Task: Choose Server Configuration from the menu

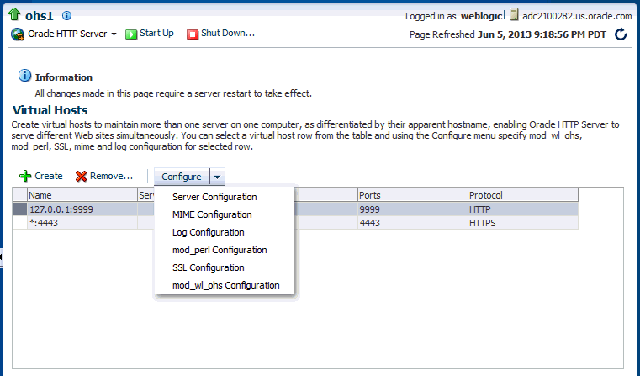Action: pos(214,197)
